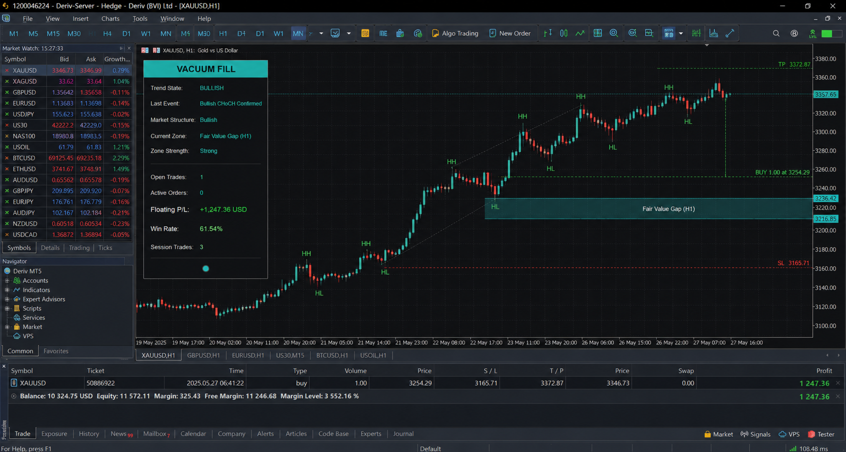Select the candlestick chart type icon
Screen dimensions: 846x452
point(564,33)
